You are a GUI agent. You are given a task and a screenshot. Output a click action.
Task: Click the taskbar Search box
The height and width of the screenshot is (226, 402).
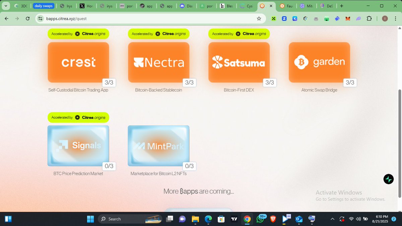(131, 219)
